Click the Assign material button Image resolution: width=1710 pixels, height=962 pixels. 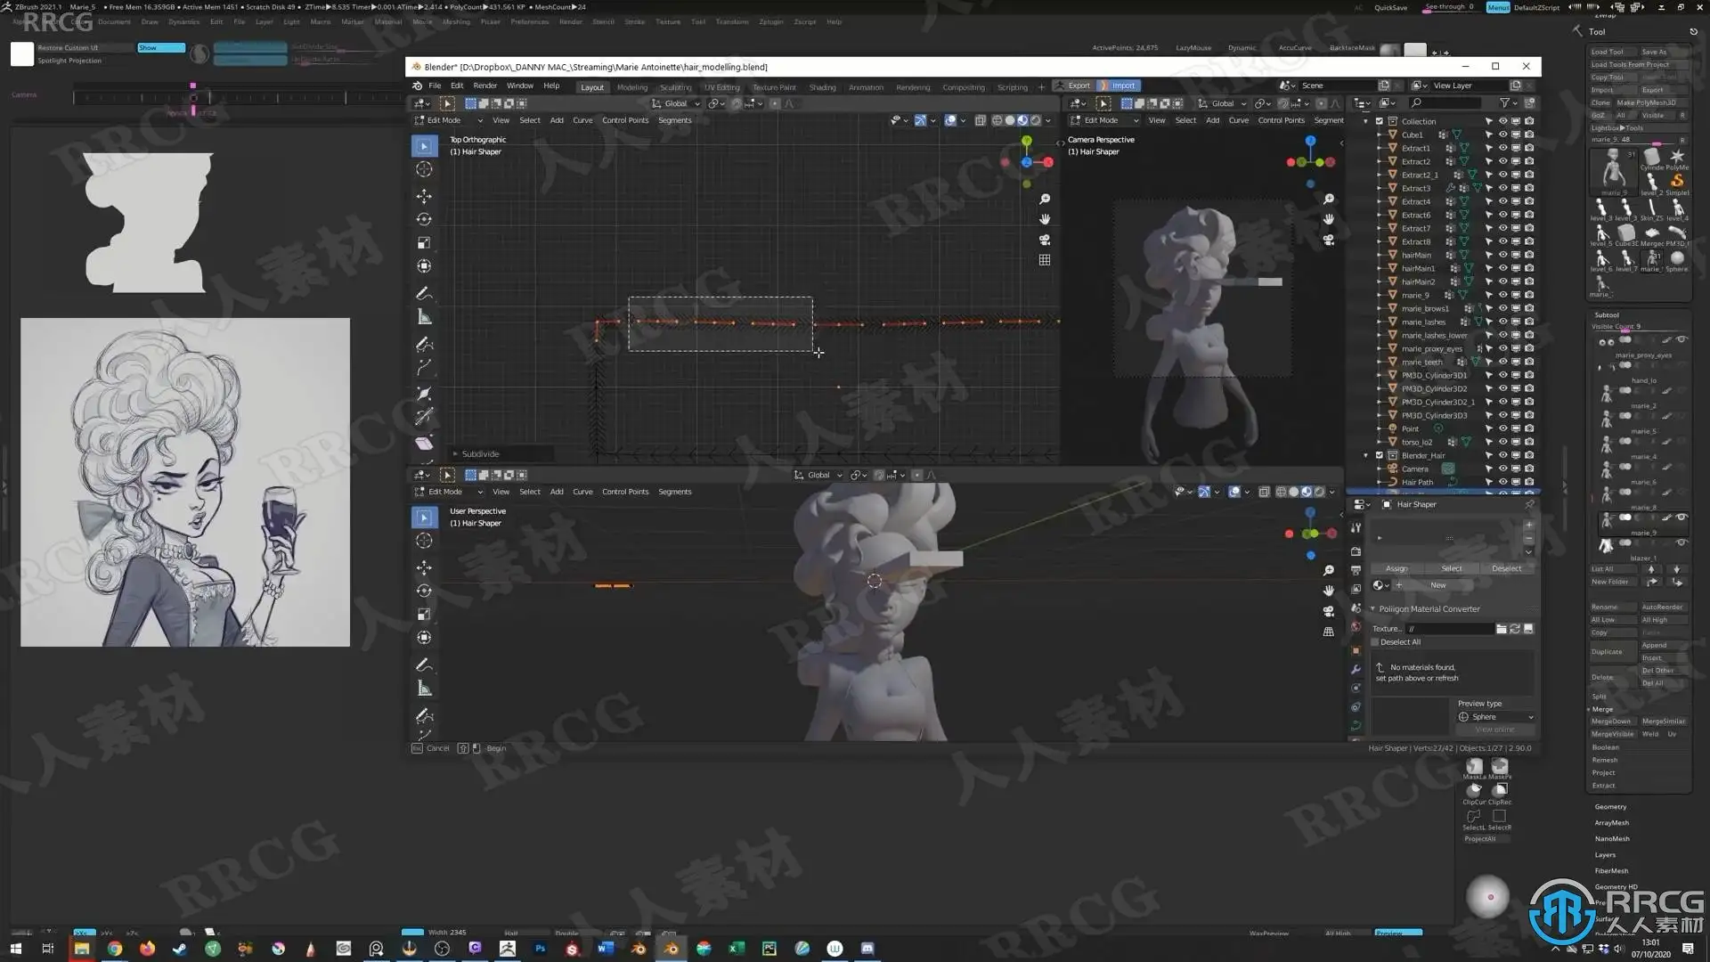tap(1396, 568)
